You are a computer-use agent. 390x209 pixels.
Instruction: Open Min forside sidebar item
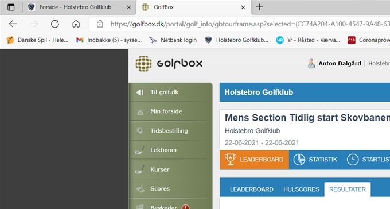[171, 111]
